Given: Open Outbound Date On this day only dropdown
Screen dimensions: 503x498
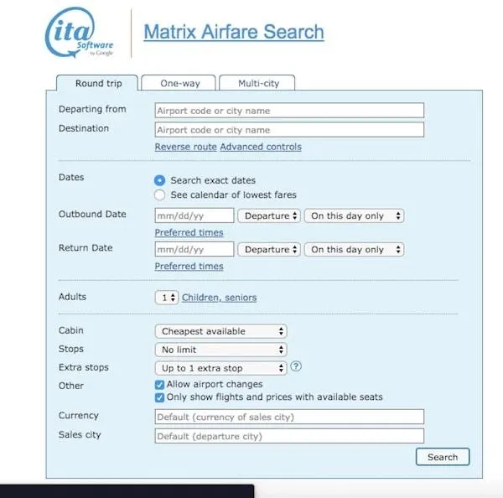Looking at the screenshot, I should (354, 215).
